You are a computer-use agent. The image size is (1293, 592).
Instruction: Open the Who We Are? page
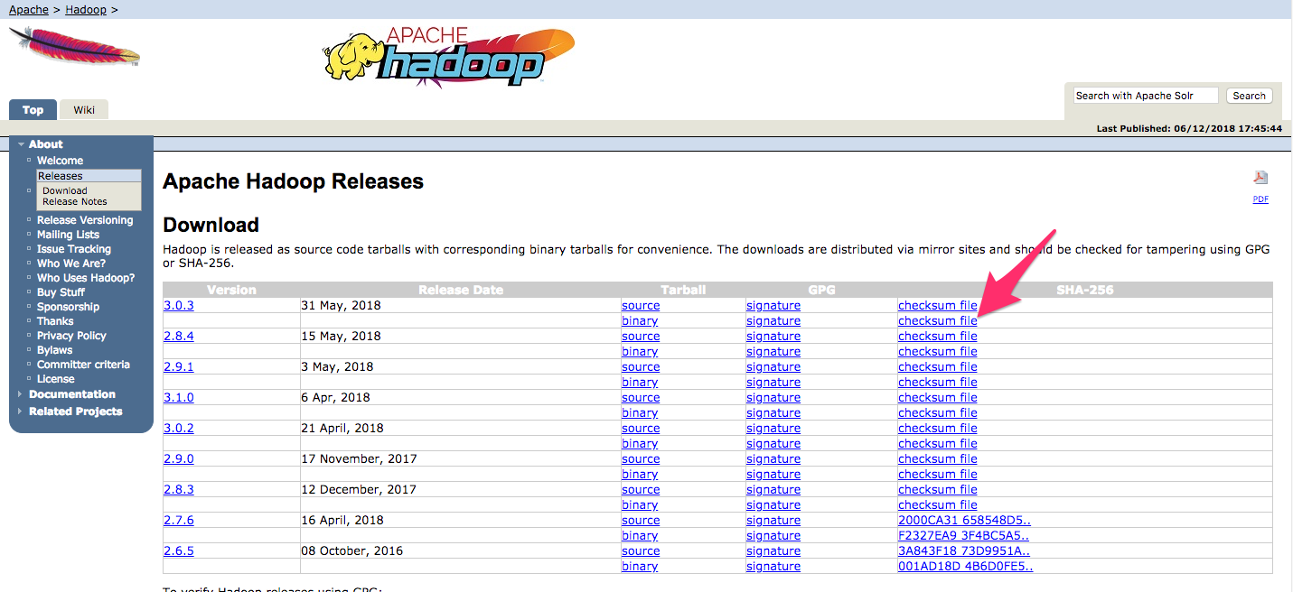[71, 264]
